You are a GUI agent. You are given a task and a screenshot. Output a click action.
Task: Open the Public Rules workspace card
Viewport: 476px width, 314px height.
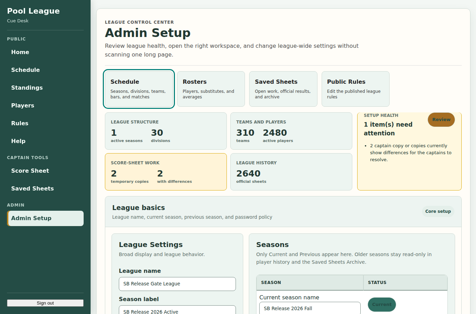click(355, 89)
